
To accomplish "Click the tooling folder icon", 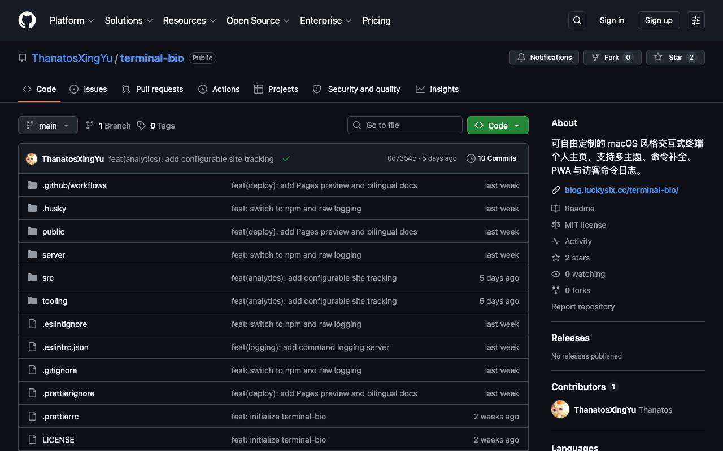I will [32, 300].
